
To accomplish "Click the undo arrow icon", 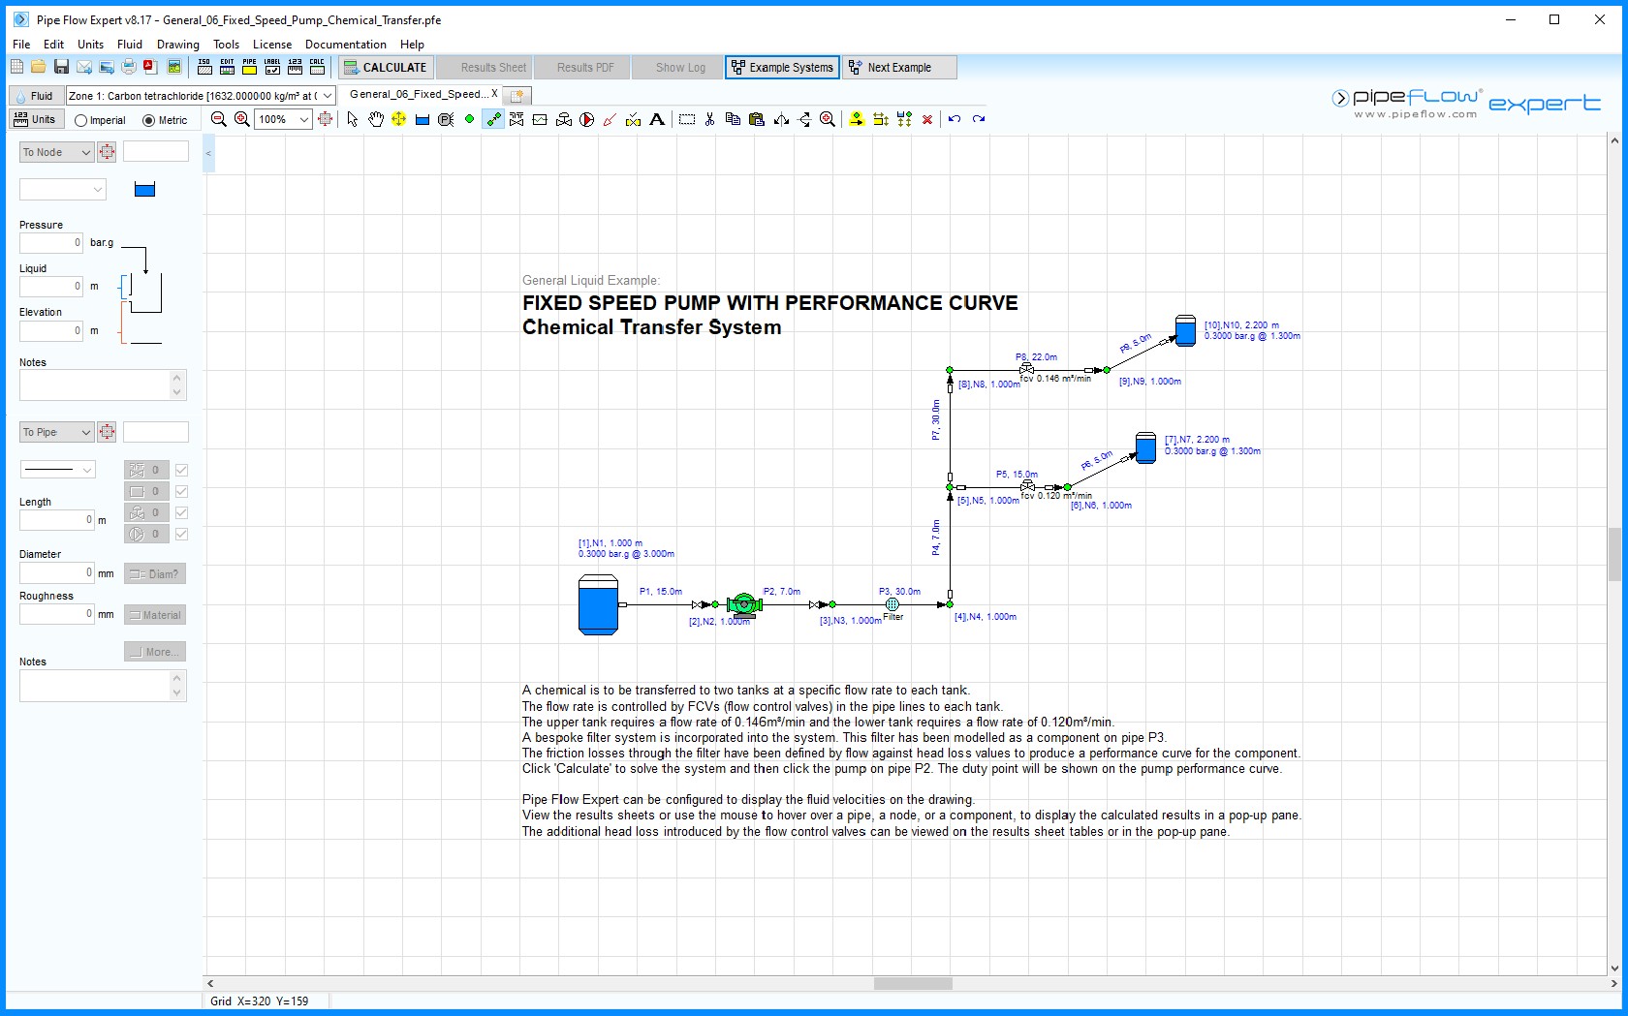I will [955, 119].
